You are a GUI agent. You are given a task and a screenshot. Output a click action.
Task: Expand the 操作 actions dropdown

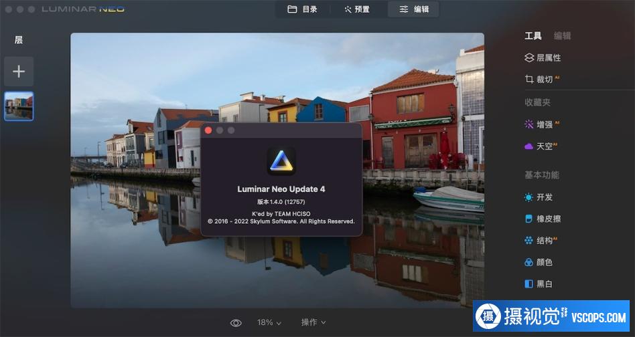(313, 322)
